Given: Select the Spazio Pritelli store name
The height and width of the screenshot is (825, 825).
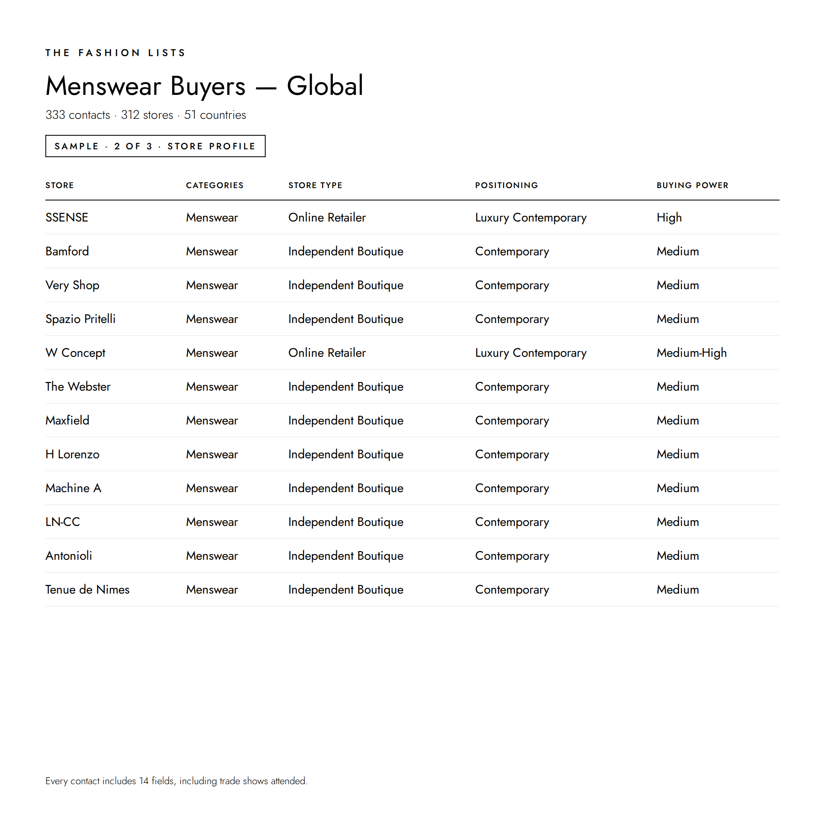Looking at the screenshot, I should click(81, 319).
